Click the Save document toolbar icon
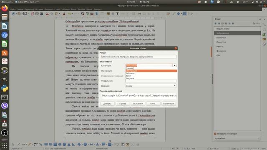Image resolution: width=267 pixels, height=150 pixels. coord(25,14)
